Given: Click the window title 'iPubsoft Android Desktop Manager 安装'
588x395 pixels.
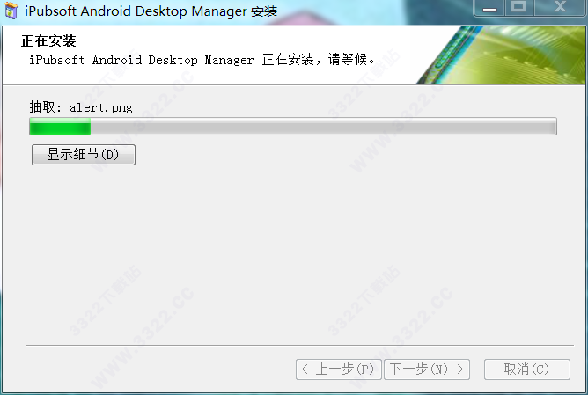Looking at the screenshot, I should pos(151,11).
